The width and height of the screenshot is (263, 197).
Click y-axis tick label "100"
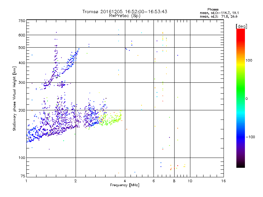coord(22,158)
